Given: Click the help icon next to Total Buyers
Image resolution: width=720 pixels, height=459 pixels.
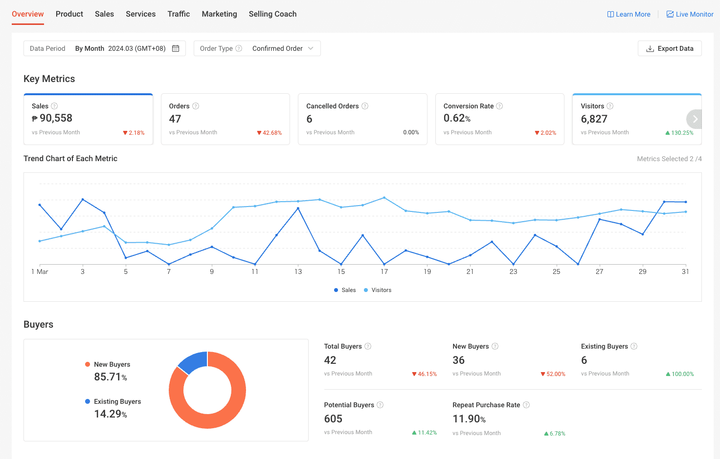Looking at the screenshot, I should (x=368, y=346).
